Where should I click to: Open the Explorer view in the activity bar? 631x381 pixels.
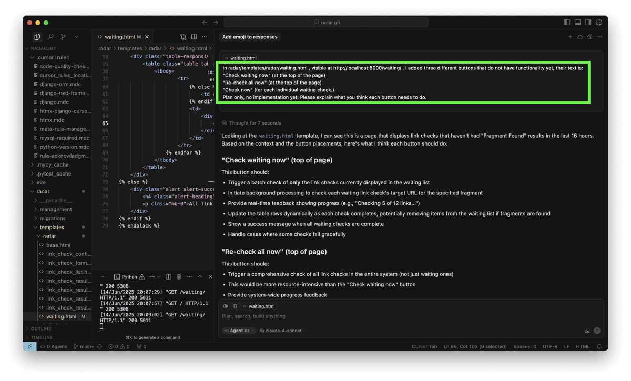(37, 37)
